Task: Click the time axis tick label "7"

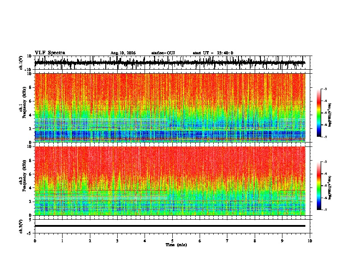Action: tap(227, 241)
